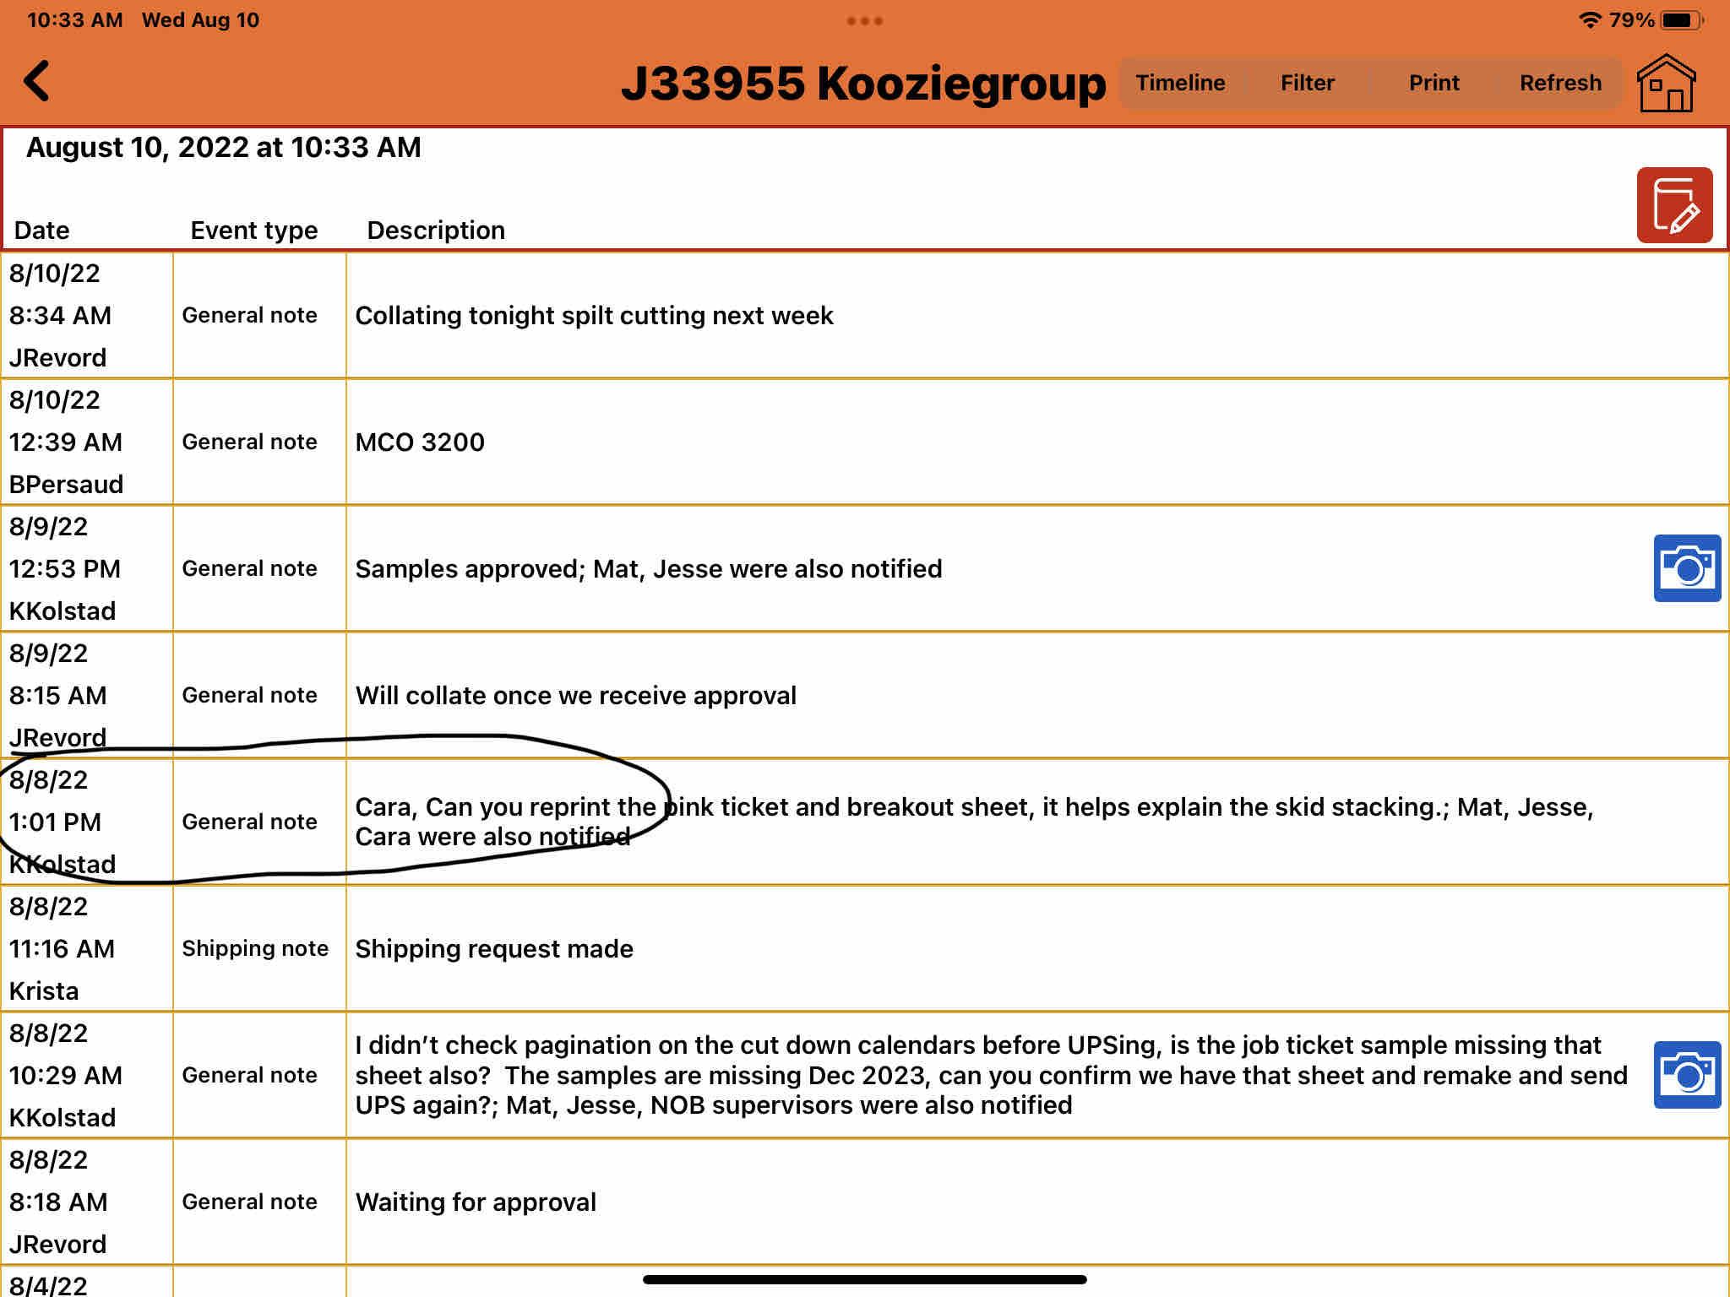Tap the back arrow chevron

(x=37, y=81)
